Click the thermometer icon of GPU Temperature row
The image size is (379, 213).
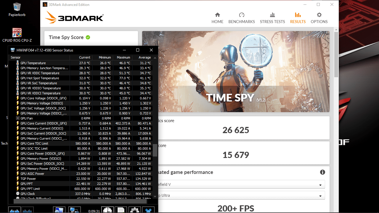(x=17, y=63)
